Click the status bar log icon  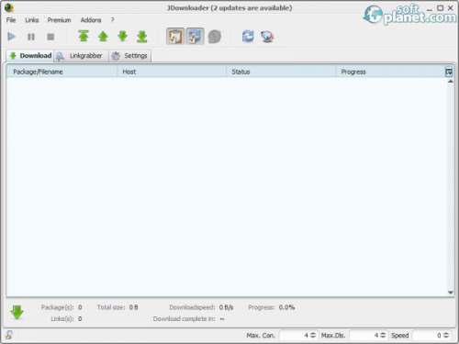9,335
